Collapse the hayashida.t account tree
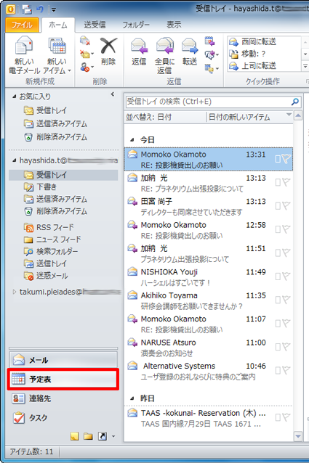309x463 pixels. 14,160
